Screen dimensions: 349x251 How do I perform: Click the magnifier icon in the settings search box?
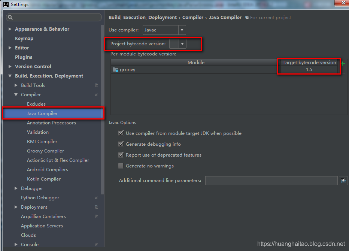pos(9,17)
